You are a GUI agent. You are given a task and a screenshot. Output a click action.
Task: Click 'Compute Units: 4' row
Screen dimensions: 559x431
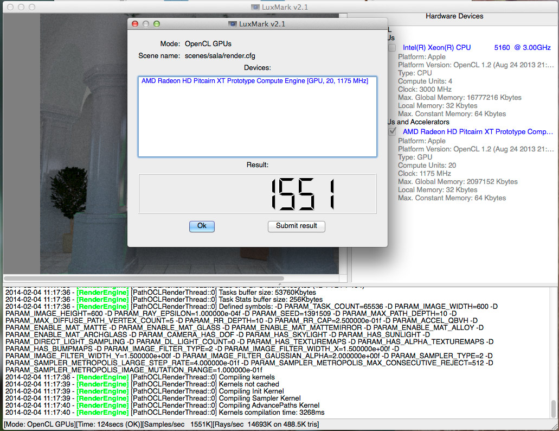coord(425,81)
